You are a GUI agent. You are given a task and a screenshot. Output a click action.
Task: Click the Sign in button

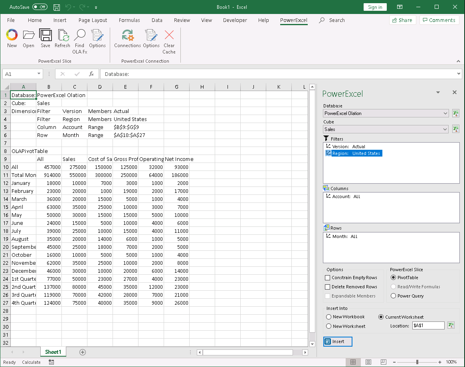pos(375,7)
